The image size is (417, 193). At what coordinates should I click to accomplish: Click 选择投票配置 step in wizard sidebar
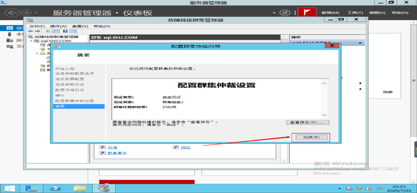(x=70, y=79)
